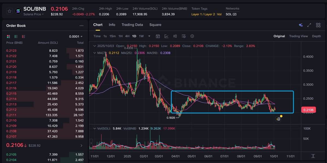Open the AI assistant sparkle icon
This screenshot has height=163, width=327.
[x=301, y=25]
